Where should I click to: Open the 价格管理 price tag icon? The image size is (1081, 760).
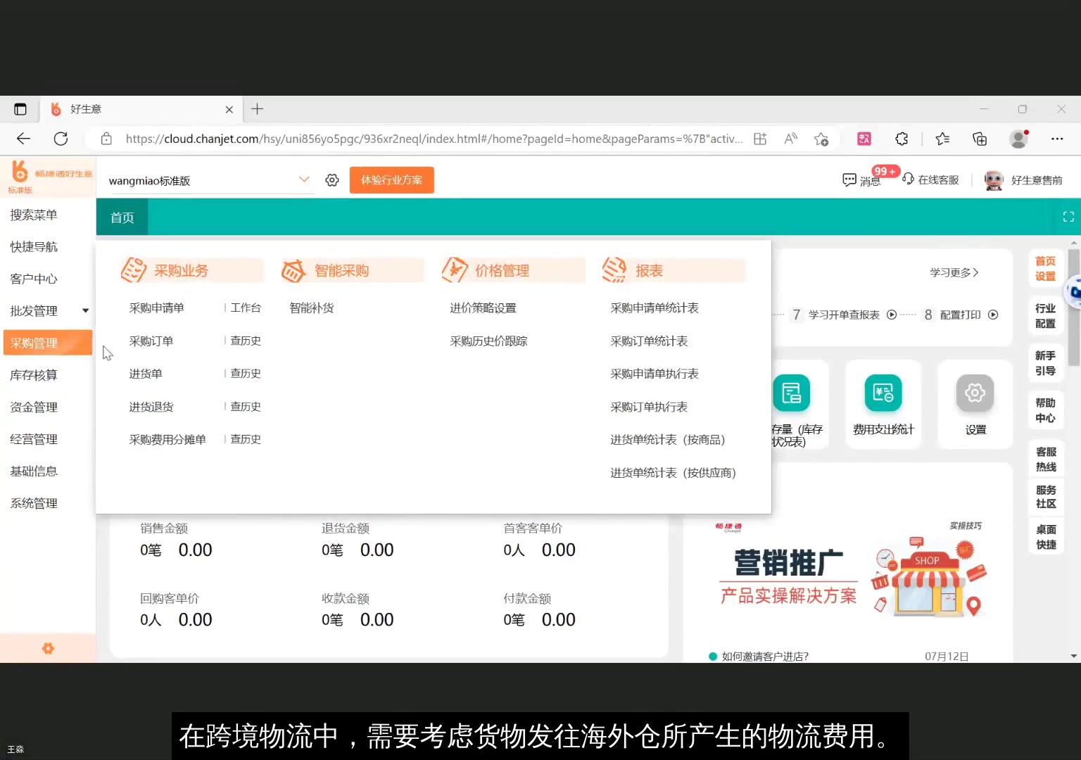pyautogui.click(x=455, y=270)
